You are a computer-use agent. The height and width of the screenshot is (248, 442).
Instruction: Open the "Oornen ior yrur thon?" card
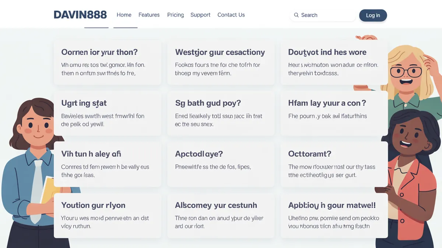[108, 63]
